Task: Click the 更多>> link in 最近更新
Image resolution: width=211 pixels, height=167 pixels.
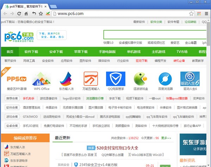Action: pyautogui.click(x=166, y=138)
